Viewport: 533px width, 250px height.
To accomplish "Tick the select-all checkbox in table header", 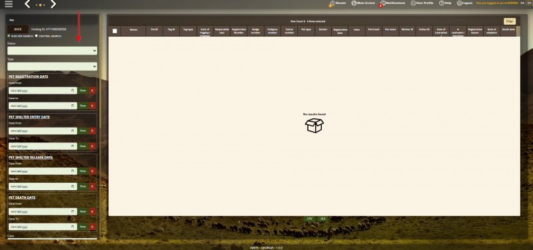I will 115,31.
